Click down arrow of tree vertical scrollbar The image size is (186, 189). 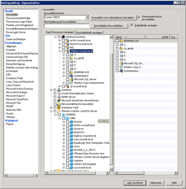tap(111, 169)
